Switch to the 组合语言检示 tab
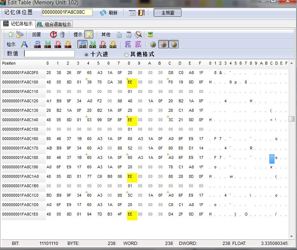This screenshot has width=297, height=250. 54,24
